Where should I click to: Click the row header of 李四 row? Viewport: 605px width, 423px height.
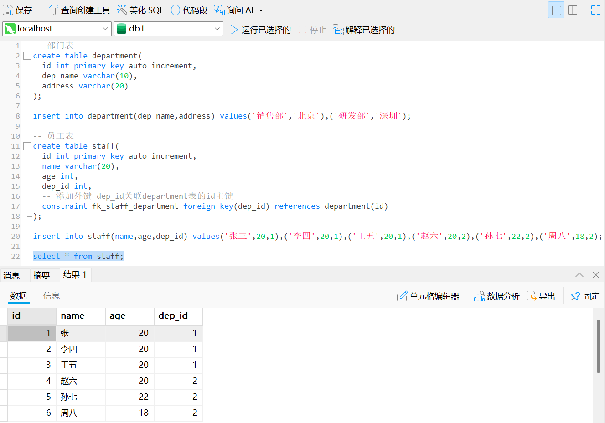[4, 349]
